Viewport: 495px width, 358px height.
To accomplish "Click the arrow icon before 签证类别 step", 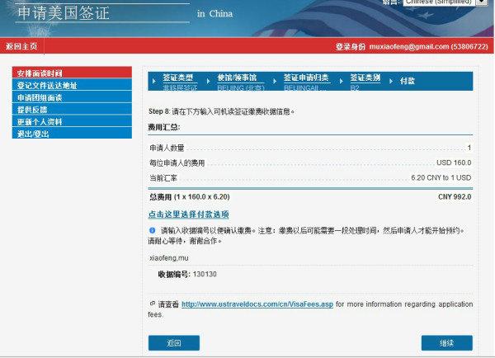I will point(342,81).
